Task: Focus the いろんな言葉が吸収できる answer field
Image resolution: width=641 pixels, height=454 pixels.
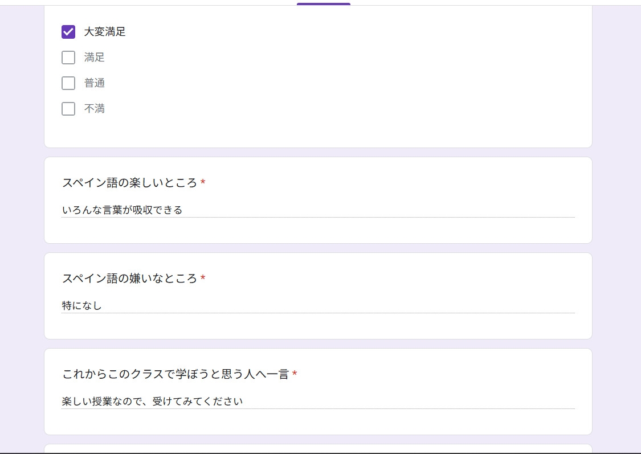Action: click(x=318, y=210)
